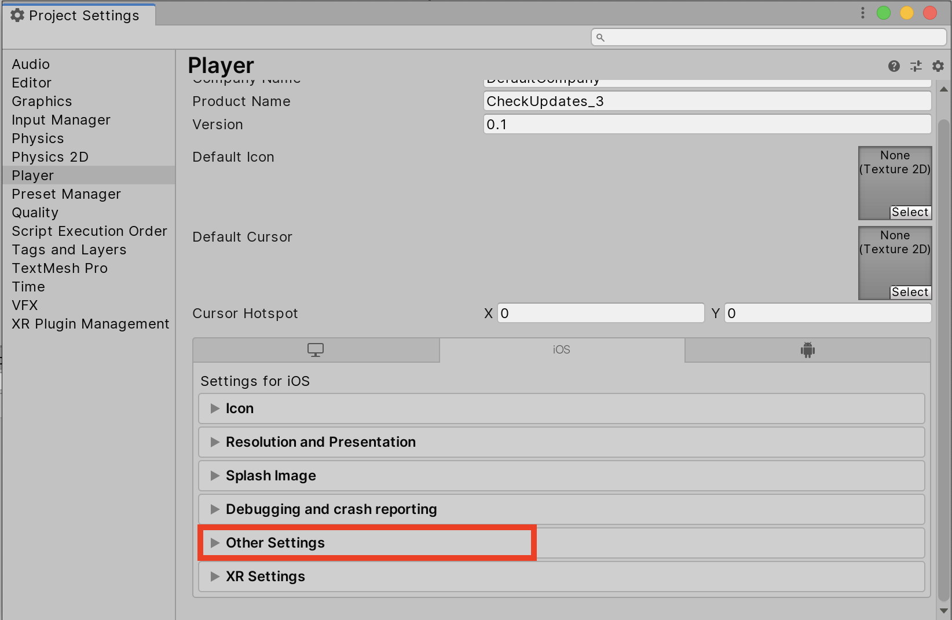The height and width of the screenshot is (620, 952).
Task: Click Select button for Default Cursor
Action: click(910, 292)
